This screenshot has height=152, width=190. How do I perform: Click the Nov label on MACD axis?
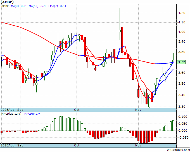coord(138,145)
